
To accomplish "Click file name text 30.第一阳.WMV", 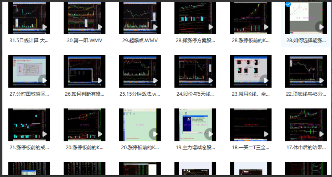I will click(x=84, y=40).
